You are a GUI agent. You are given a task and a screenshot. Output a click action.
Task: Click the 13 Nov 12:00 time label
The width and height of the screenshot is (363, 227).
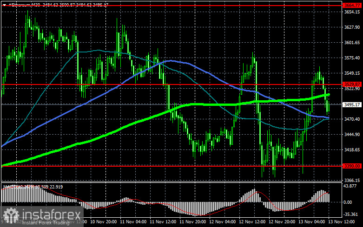tap(342, 222)
